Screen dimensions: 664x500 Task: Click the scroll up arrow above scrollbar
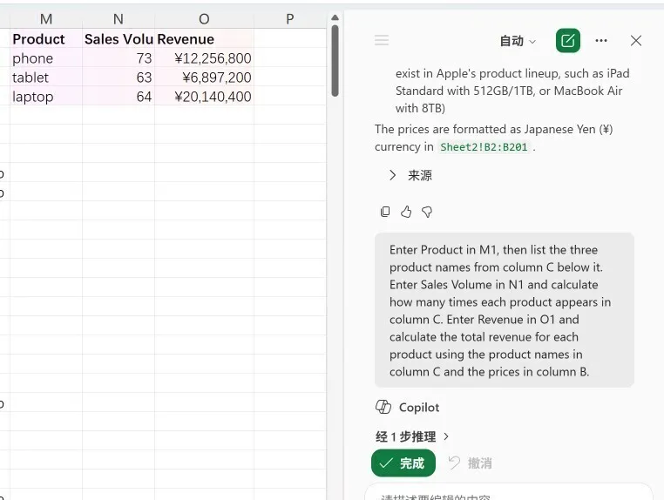coord(335,17)
